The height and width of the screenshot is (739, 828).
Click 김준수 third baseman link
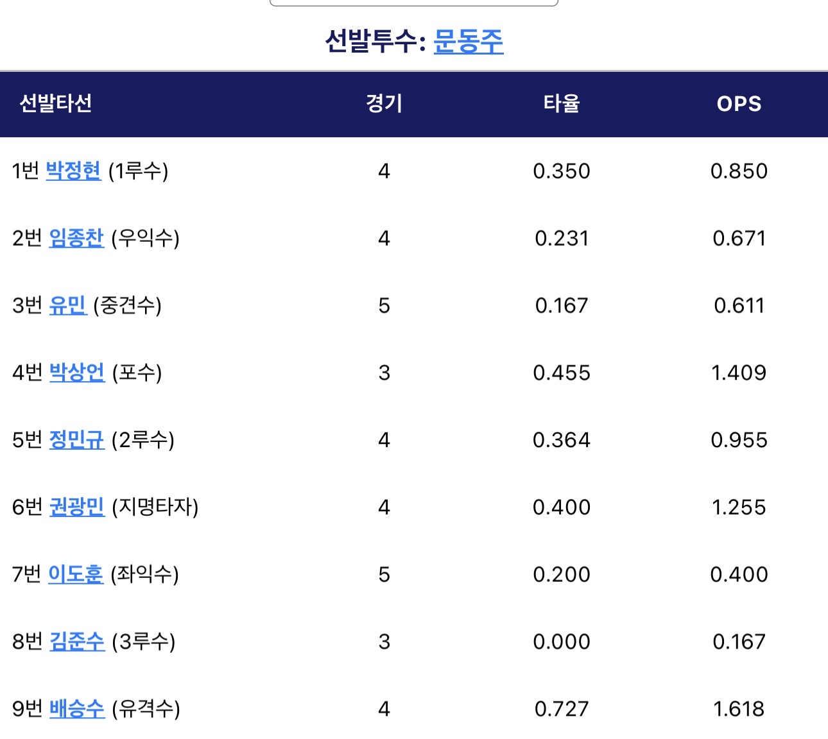click(x=76, y=641)
